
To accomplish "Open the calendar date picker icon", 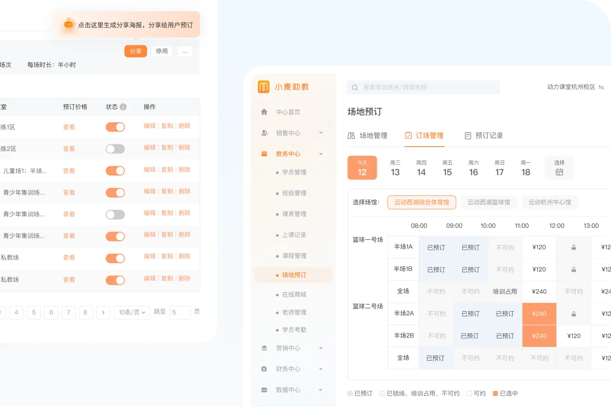I will tap(559, 172).
